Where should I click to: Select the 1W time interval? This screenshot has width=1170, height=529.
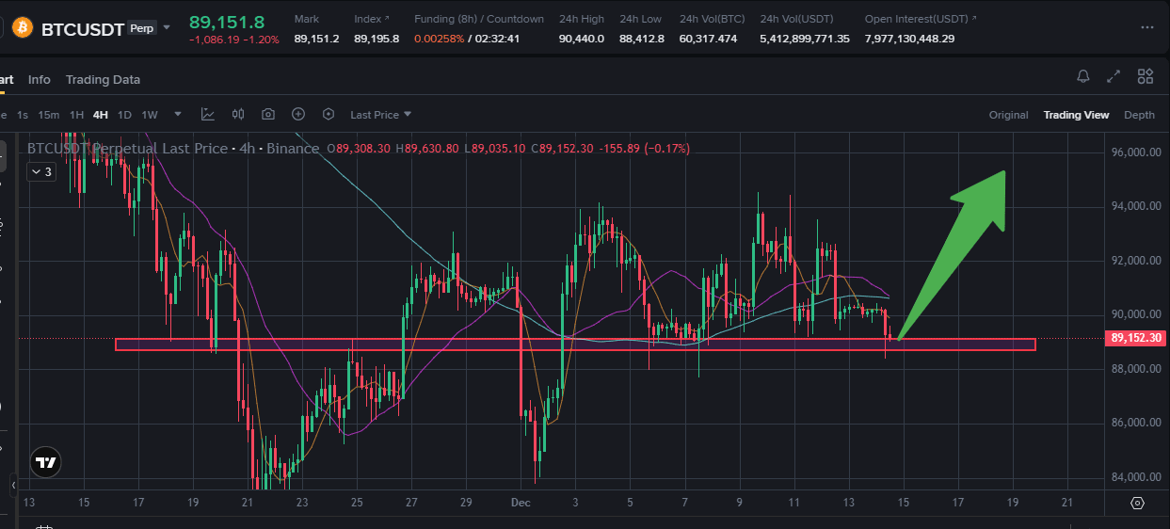pos(150,115)
